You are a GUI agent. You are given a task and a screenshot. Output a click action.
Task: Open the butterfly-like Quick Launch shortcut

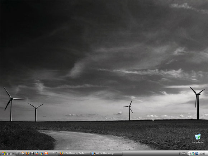pyautogui.click(x=41, y=153)
